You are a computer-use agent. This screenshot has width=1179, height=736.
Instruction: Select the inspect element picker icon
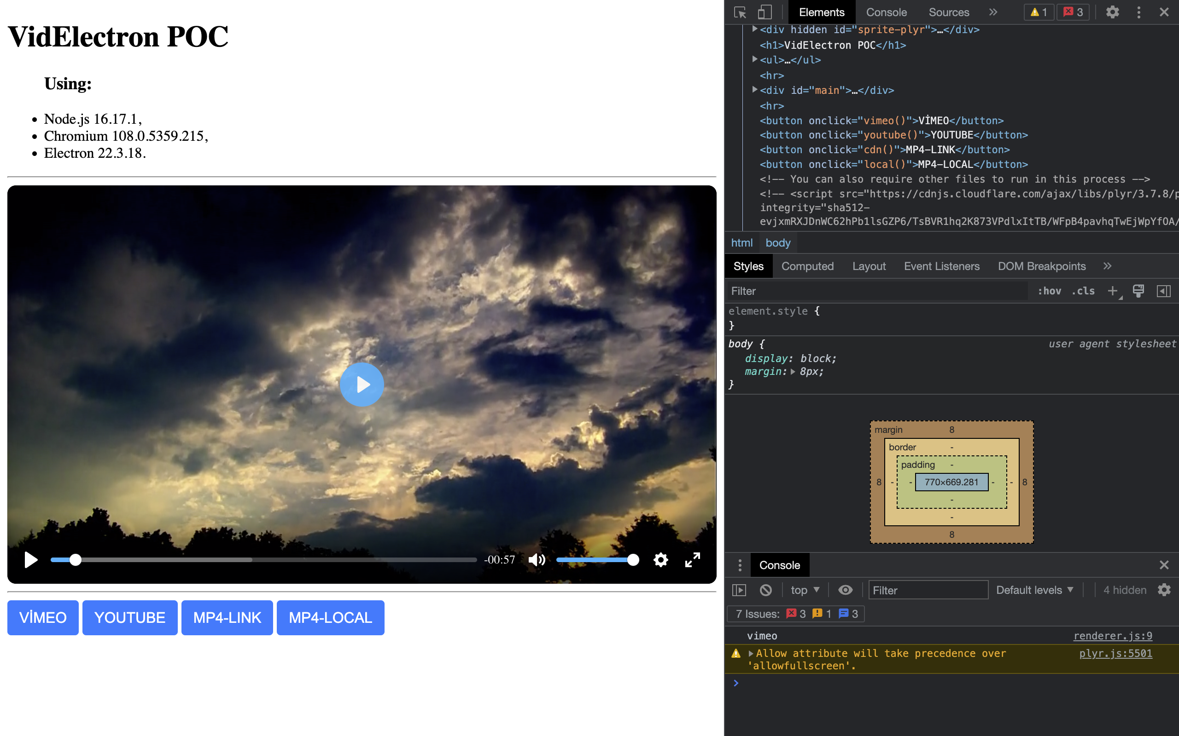coord(740,12)
